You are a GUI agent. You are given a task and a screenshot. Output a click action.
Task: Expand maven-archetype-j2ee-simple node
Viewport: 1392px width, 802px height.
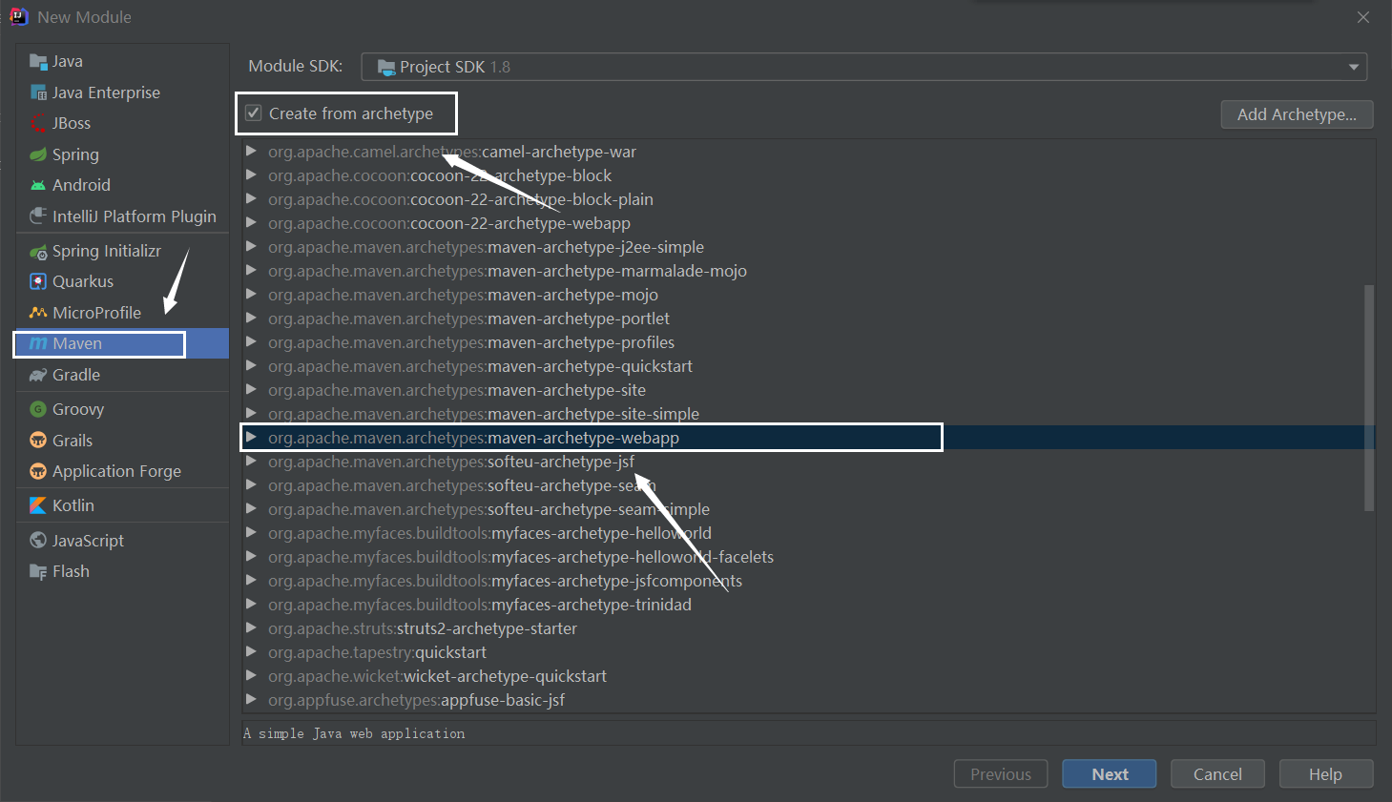click(x=251, y=247)
